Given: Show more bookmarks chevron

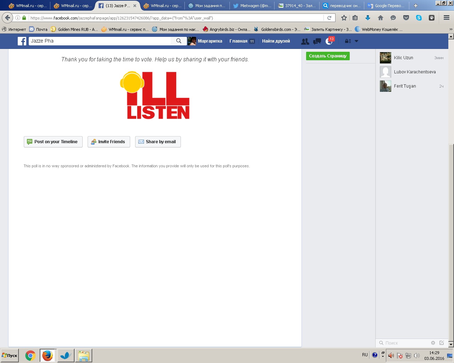Looking at the screenshot, I should (x=451, y=29).
